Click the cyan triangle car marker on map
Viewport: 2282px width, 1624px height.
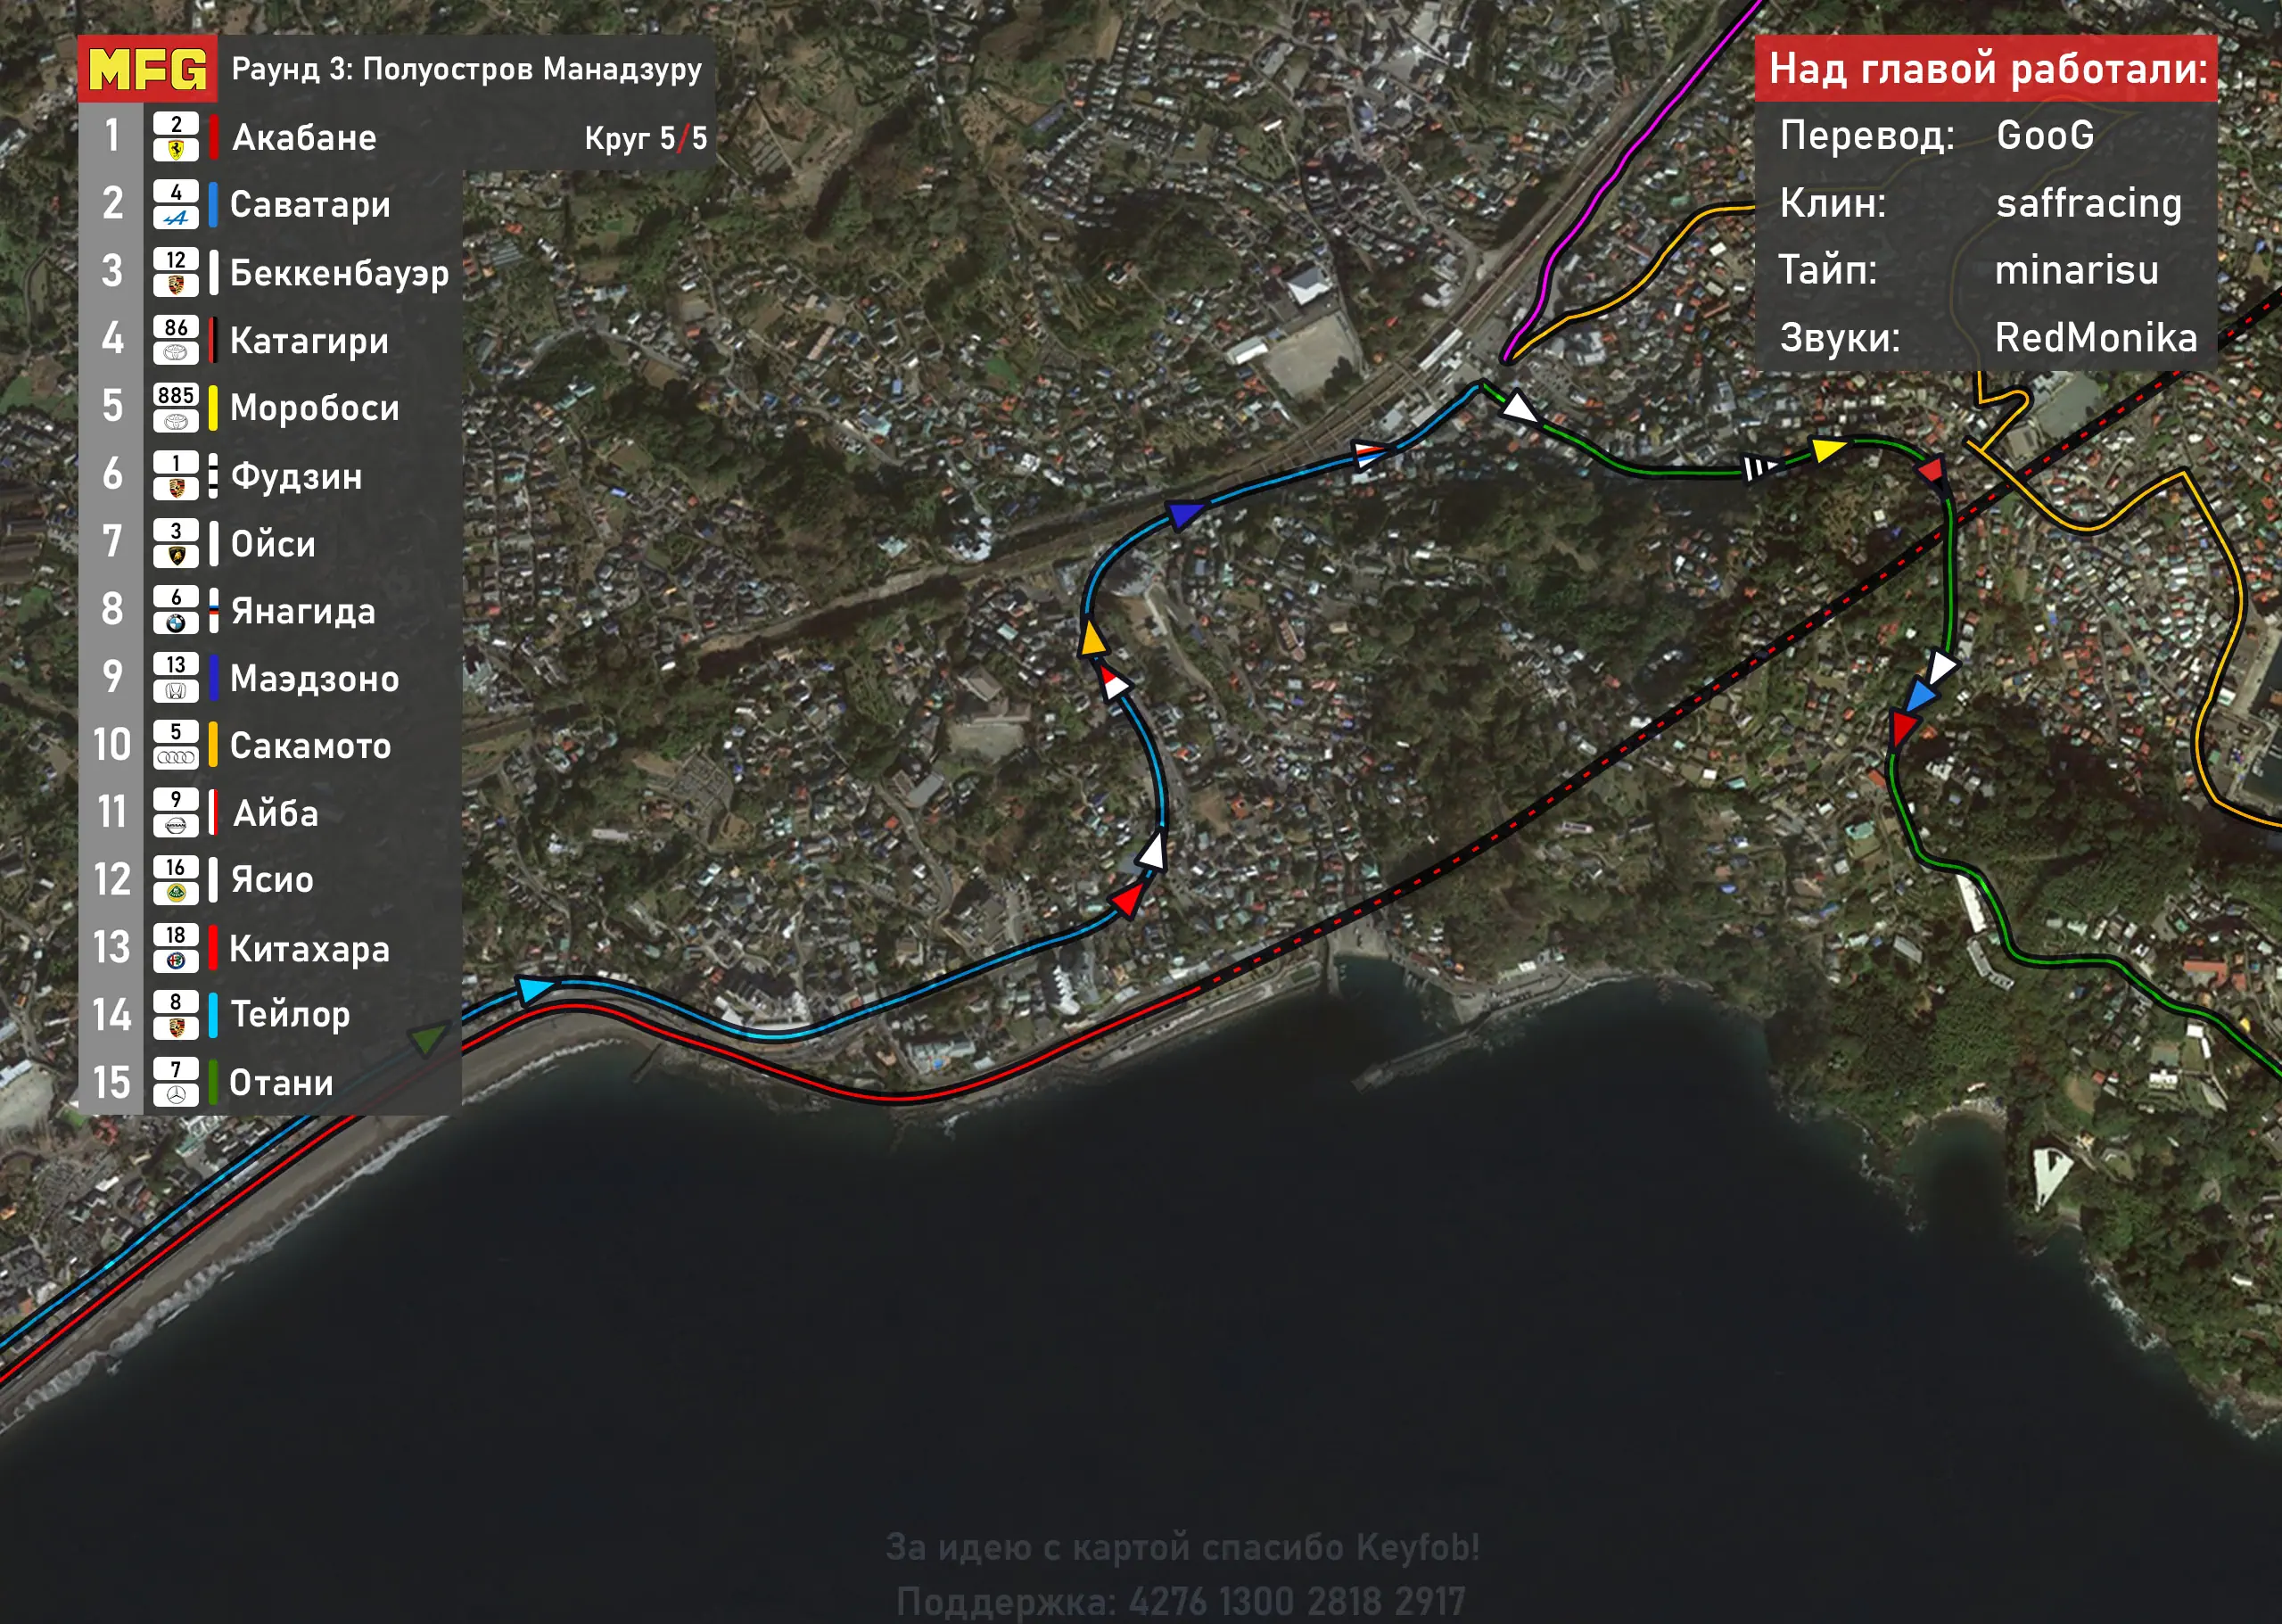pyautogui.click(x=534, y=989)
